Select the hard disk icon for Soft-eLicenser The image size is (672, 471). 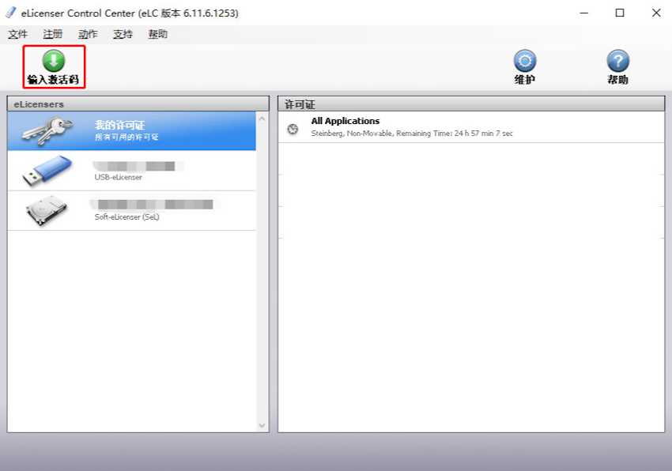pyautogui.click(x=47, y=210)
